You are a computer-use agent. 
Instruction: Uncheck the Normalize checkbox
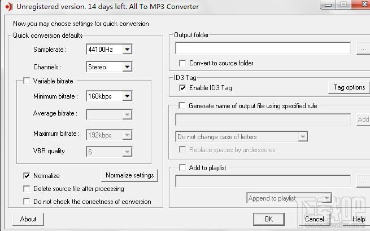tap(27, 176)
